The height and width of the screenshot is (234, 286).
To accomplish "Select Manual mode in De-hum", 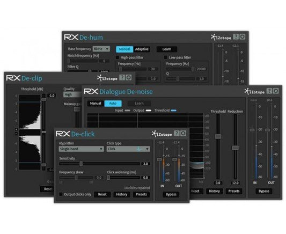I will coord(124,49).
